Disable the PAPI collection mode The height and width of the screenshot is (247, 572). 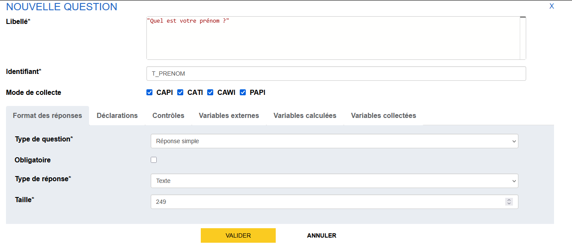[x=243, y=92]
